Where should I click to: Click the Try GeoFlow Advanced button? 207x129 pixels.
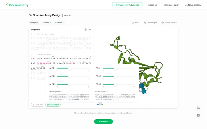tap(127, 5)
